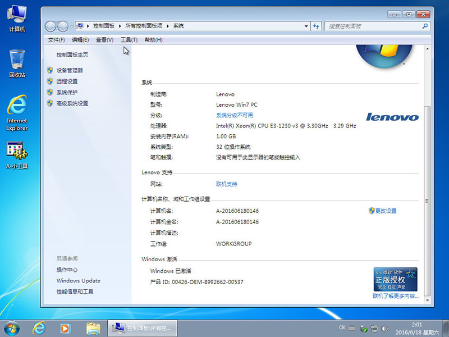The width and height of the screenshot is (449, 337).
Task: Open 性能信息和工具 link
Action: [x=75, y=292]
